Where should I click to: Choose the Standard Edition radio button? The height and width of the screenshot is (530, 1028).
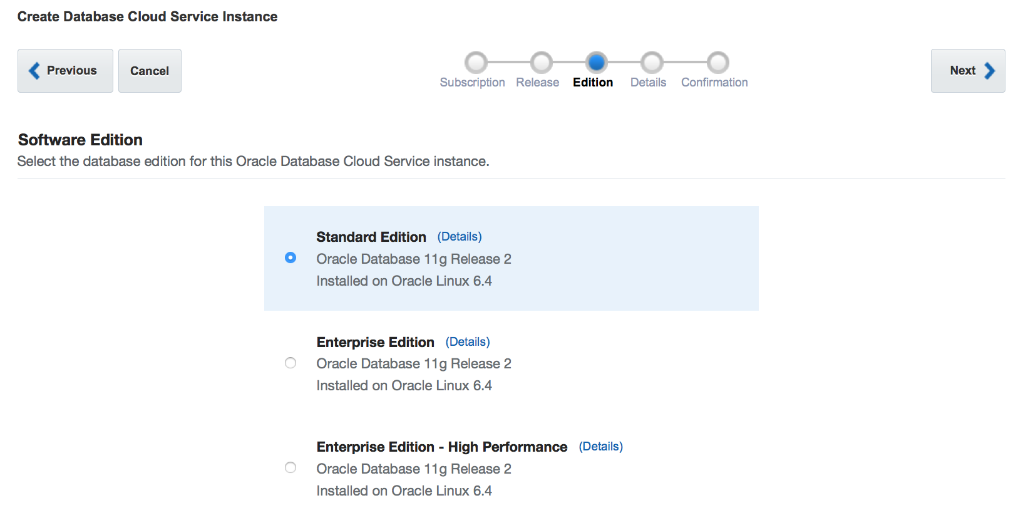point(290,257)
